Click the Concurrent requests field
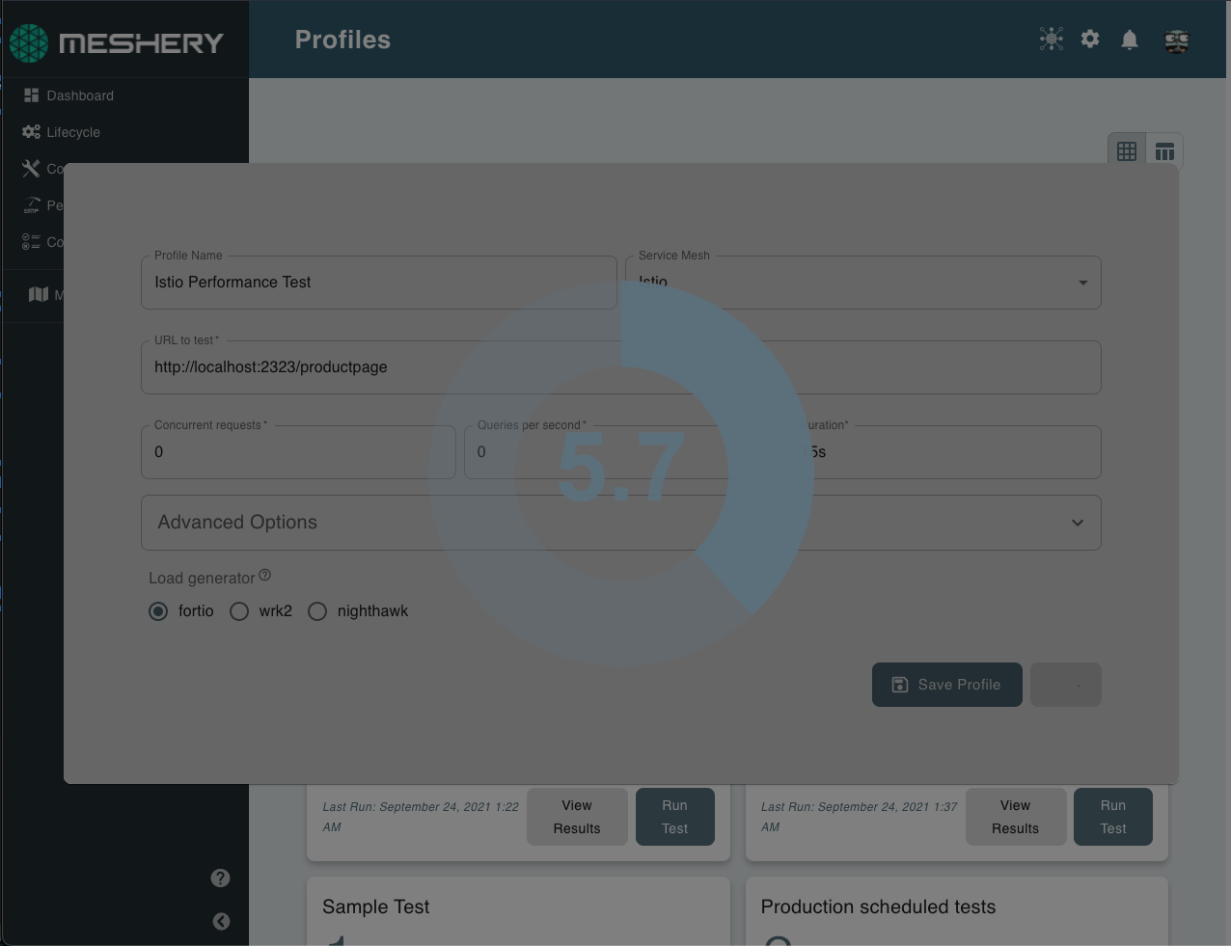The height and width of the screenshot is (946, 1231). coord(297,452)
